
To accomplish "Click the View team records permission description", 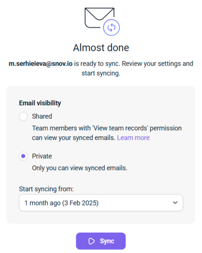I will (x=107, y=133).
